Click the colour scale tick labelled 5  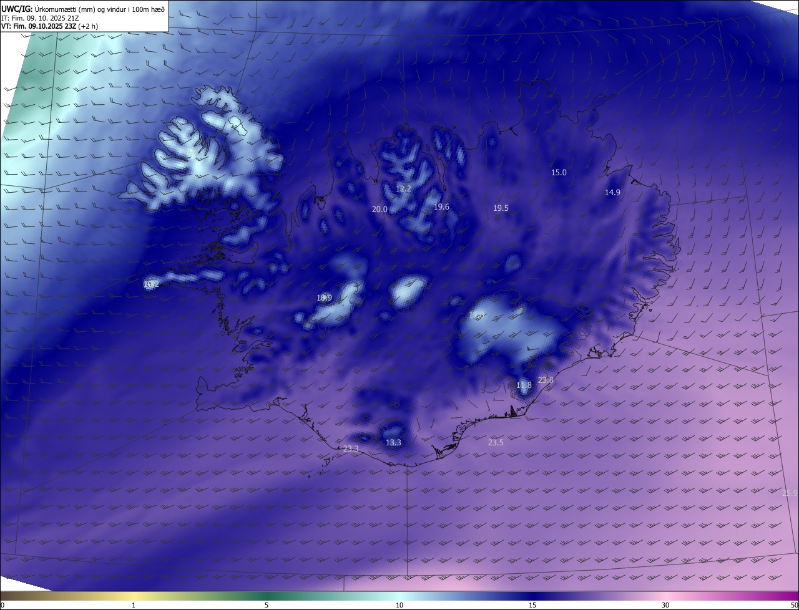tap(267, 605)
